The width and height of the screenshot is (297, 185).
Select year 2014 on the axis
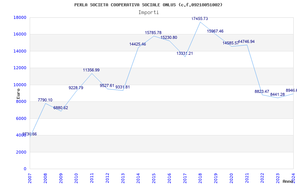(x=138, y=178)
